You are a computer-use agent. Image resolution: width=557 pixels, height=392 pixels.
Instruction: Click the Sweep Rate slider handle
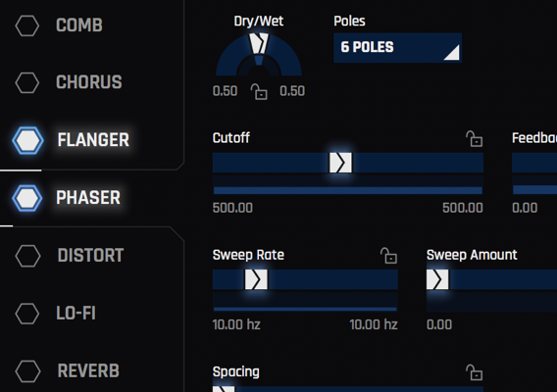(256, 279)
